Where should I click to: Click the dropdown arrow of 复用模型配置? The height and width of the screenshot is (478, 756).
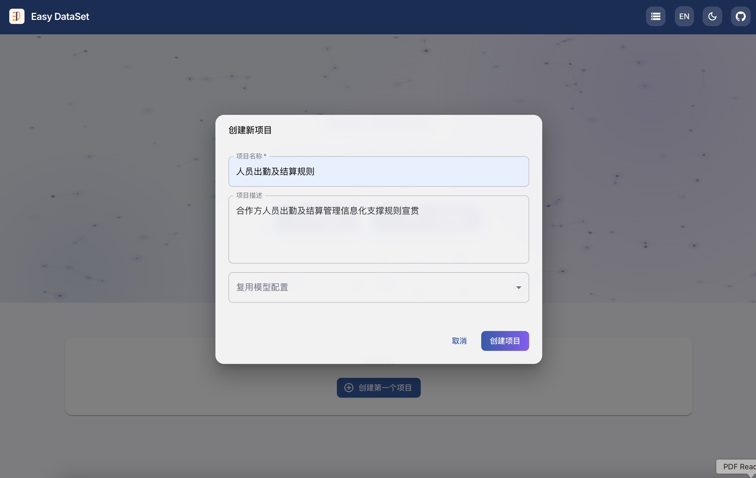[x=519, y=287]
